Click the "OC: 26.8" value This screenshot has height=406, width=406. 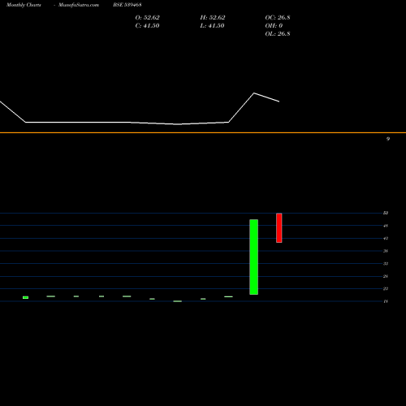coord(278,18)
